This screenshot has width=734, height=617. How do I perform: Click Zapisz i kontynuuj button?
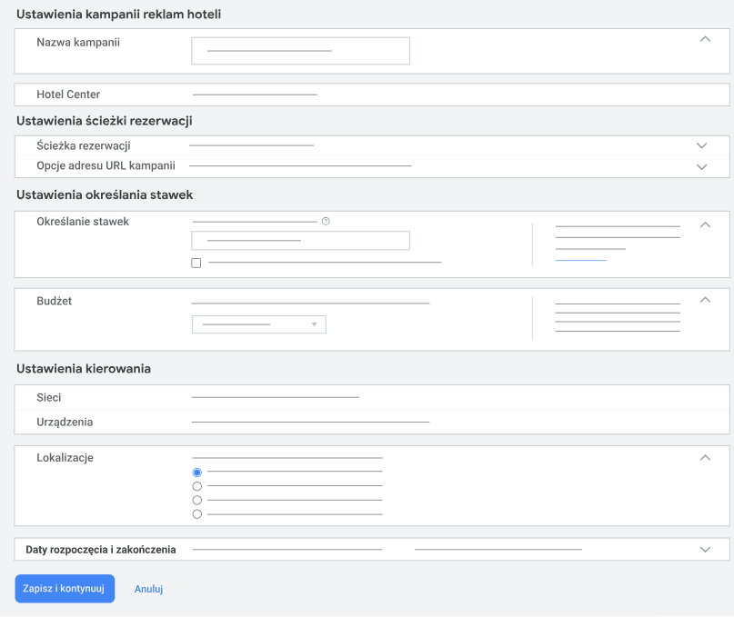pos(65,589)
